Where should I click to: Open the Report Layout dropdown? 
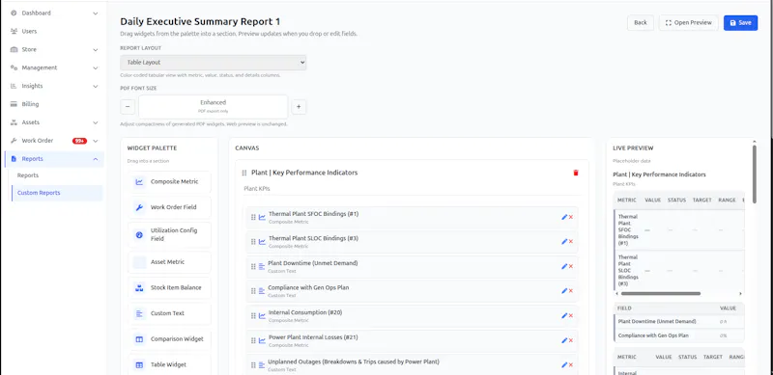point(213,63)
